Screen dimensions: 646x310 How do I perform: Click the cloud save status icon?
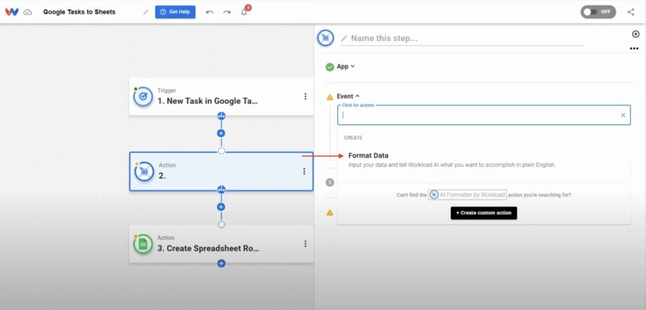click(x=28, y=12)
